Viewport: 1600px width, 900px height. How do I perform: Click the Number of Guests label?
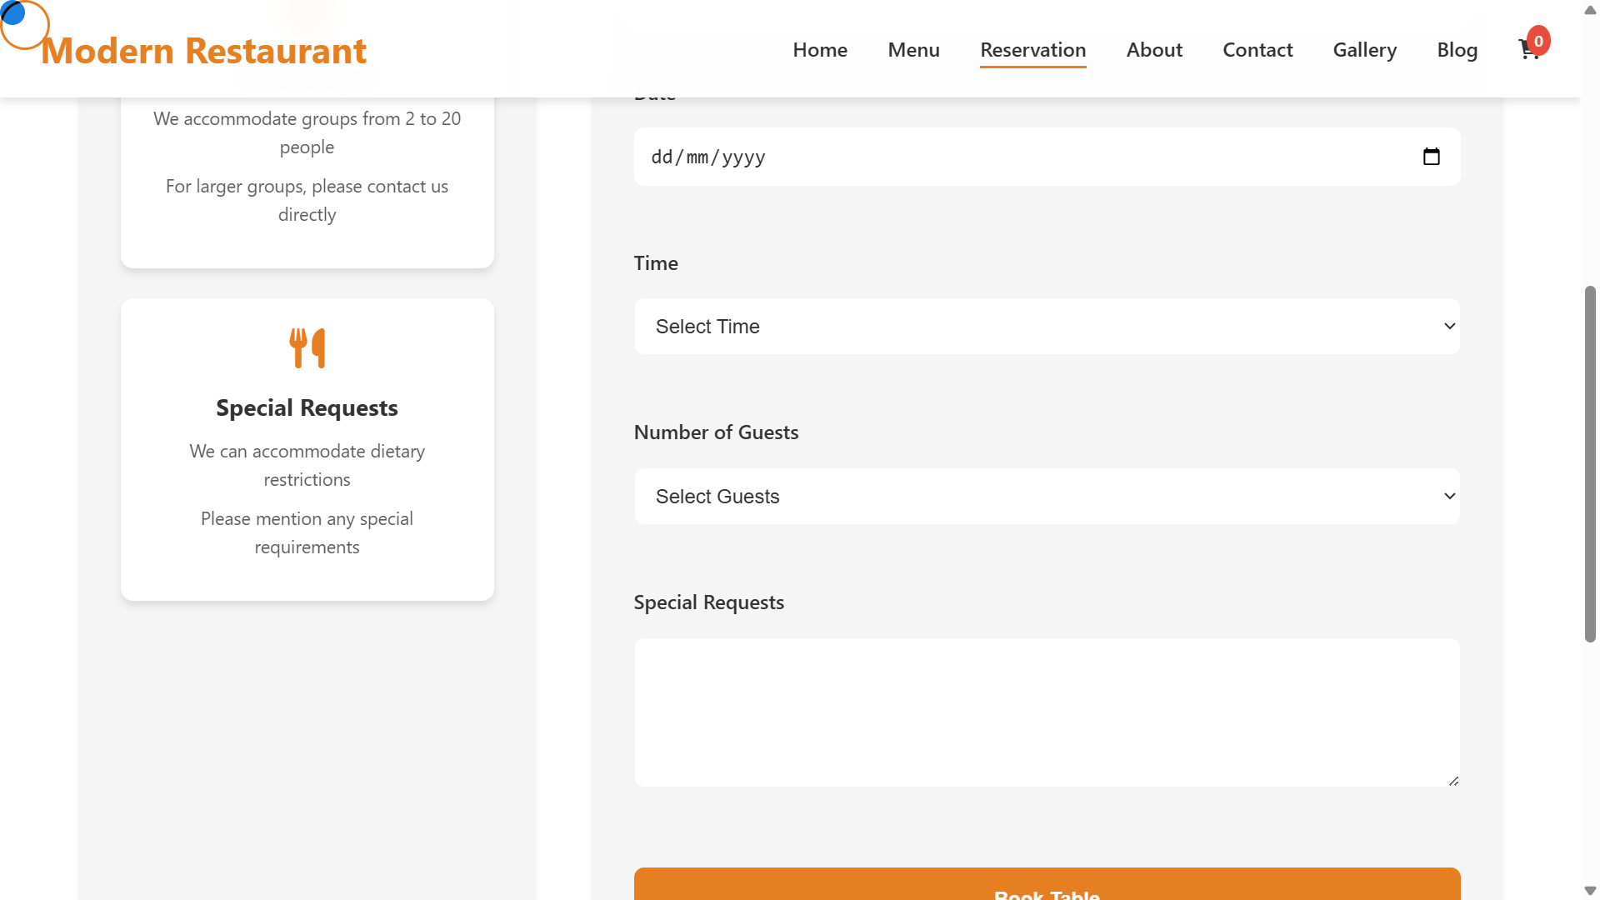point(716,432)
